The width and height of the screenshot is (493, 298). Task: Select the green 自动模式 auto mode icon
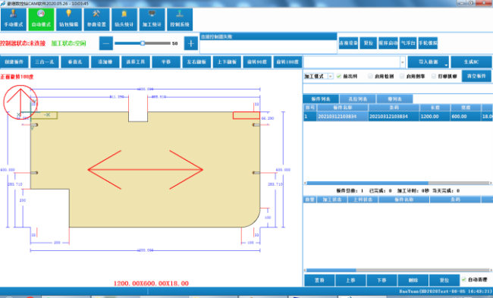(41, 20)
